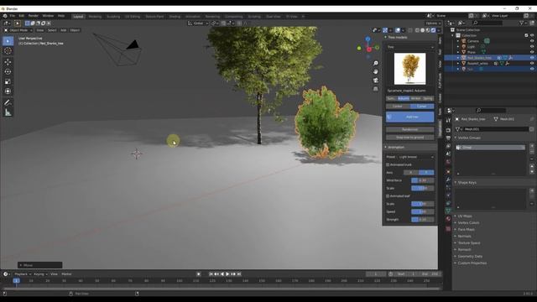Open the Tool properties tab icon
The height and width of the screenshot is (302, 537).
(x=448, y=121)
